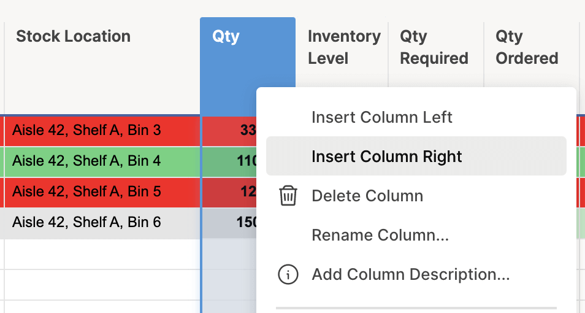The width and height of the screenshot is (585, 313).
Task: Click the info icon beside Add Column Description
Action: [288, 274]
